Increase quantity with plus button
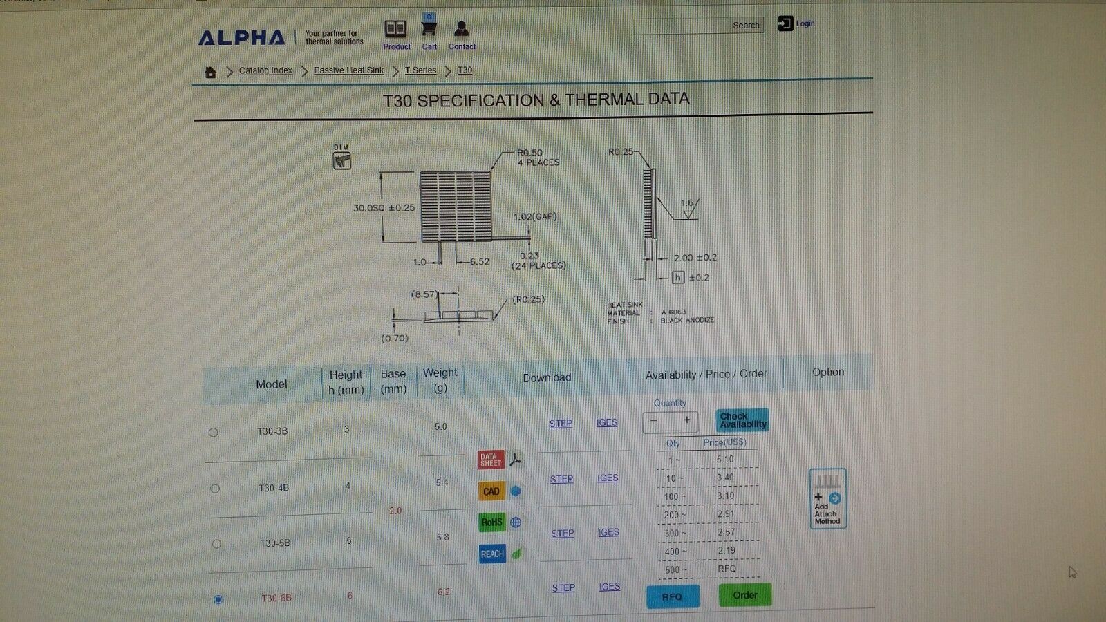 pos(686,420)
